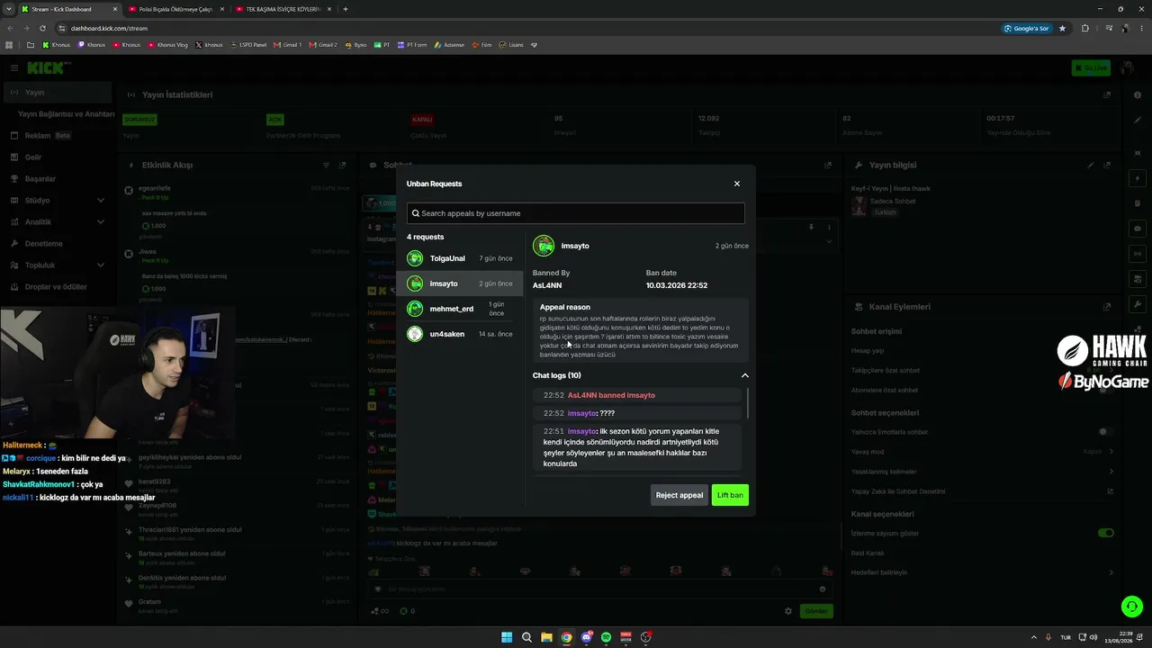Expand the Stüdyo sidebar section chevron
Viewport: 1152px width, 648px height.
[x=100, y=201]
